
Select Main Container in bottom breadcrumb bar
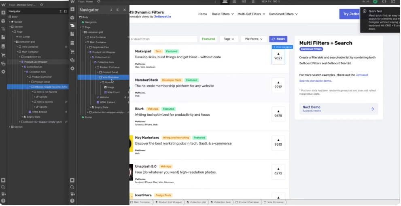click(x=140, y=202)
